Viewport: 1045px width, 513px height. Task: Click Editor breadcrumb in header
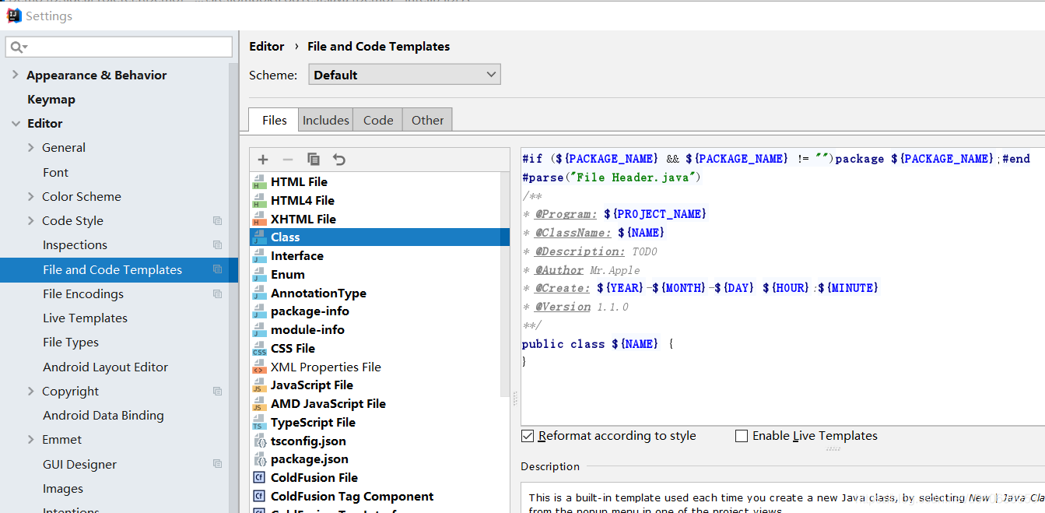[266, 47]
